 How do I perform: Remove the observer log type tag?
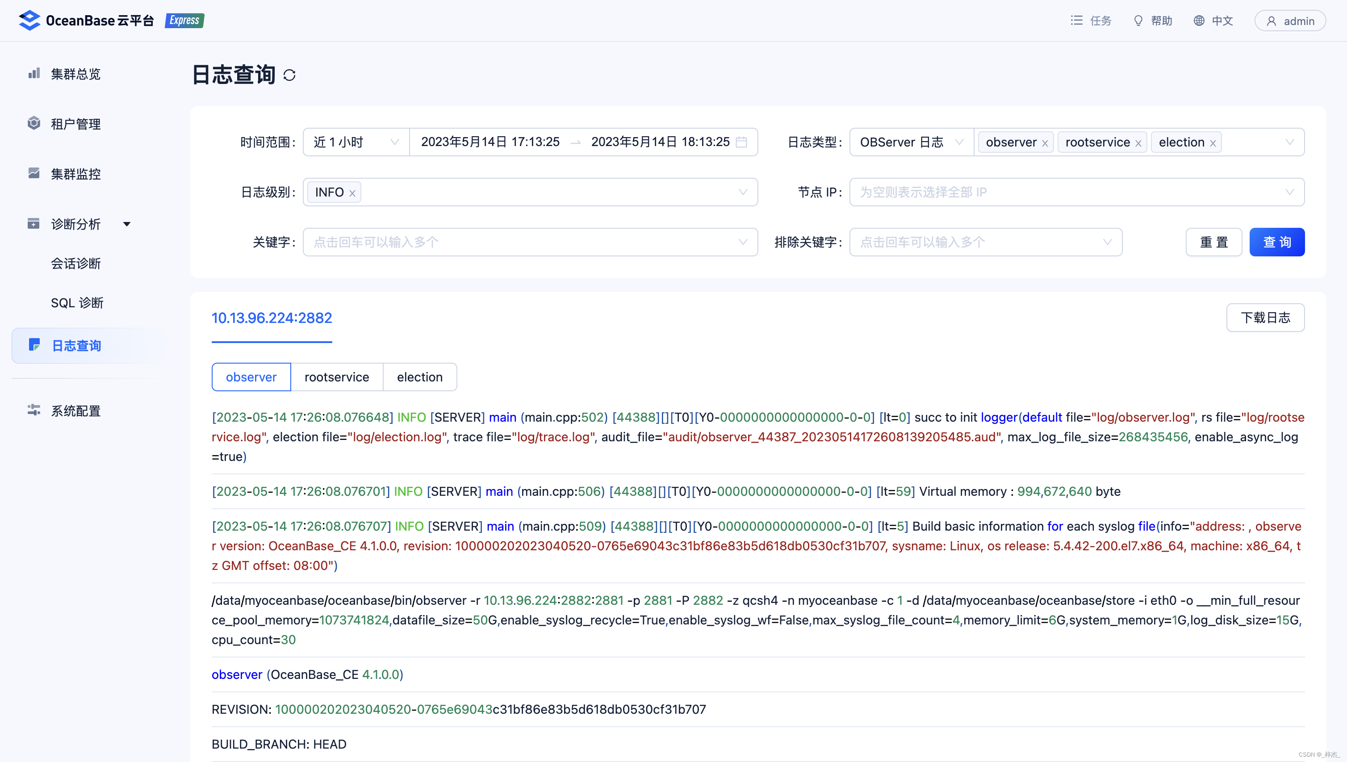(x=1045, y=143)
